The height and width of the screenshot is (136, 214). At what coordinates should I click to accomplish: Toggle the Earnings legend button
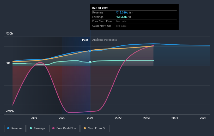(x=37, y=128)
